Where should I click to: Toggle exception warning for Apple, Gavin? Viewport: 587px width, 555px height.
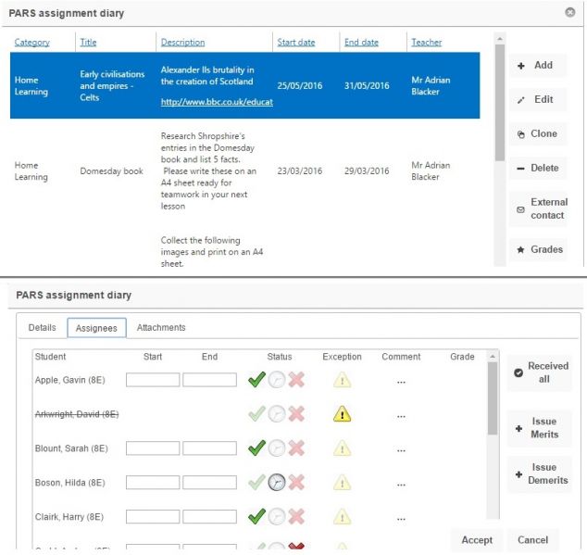(x=342, y=380)
